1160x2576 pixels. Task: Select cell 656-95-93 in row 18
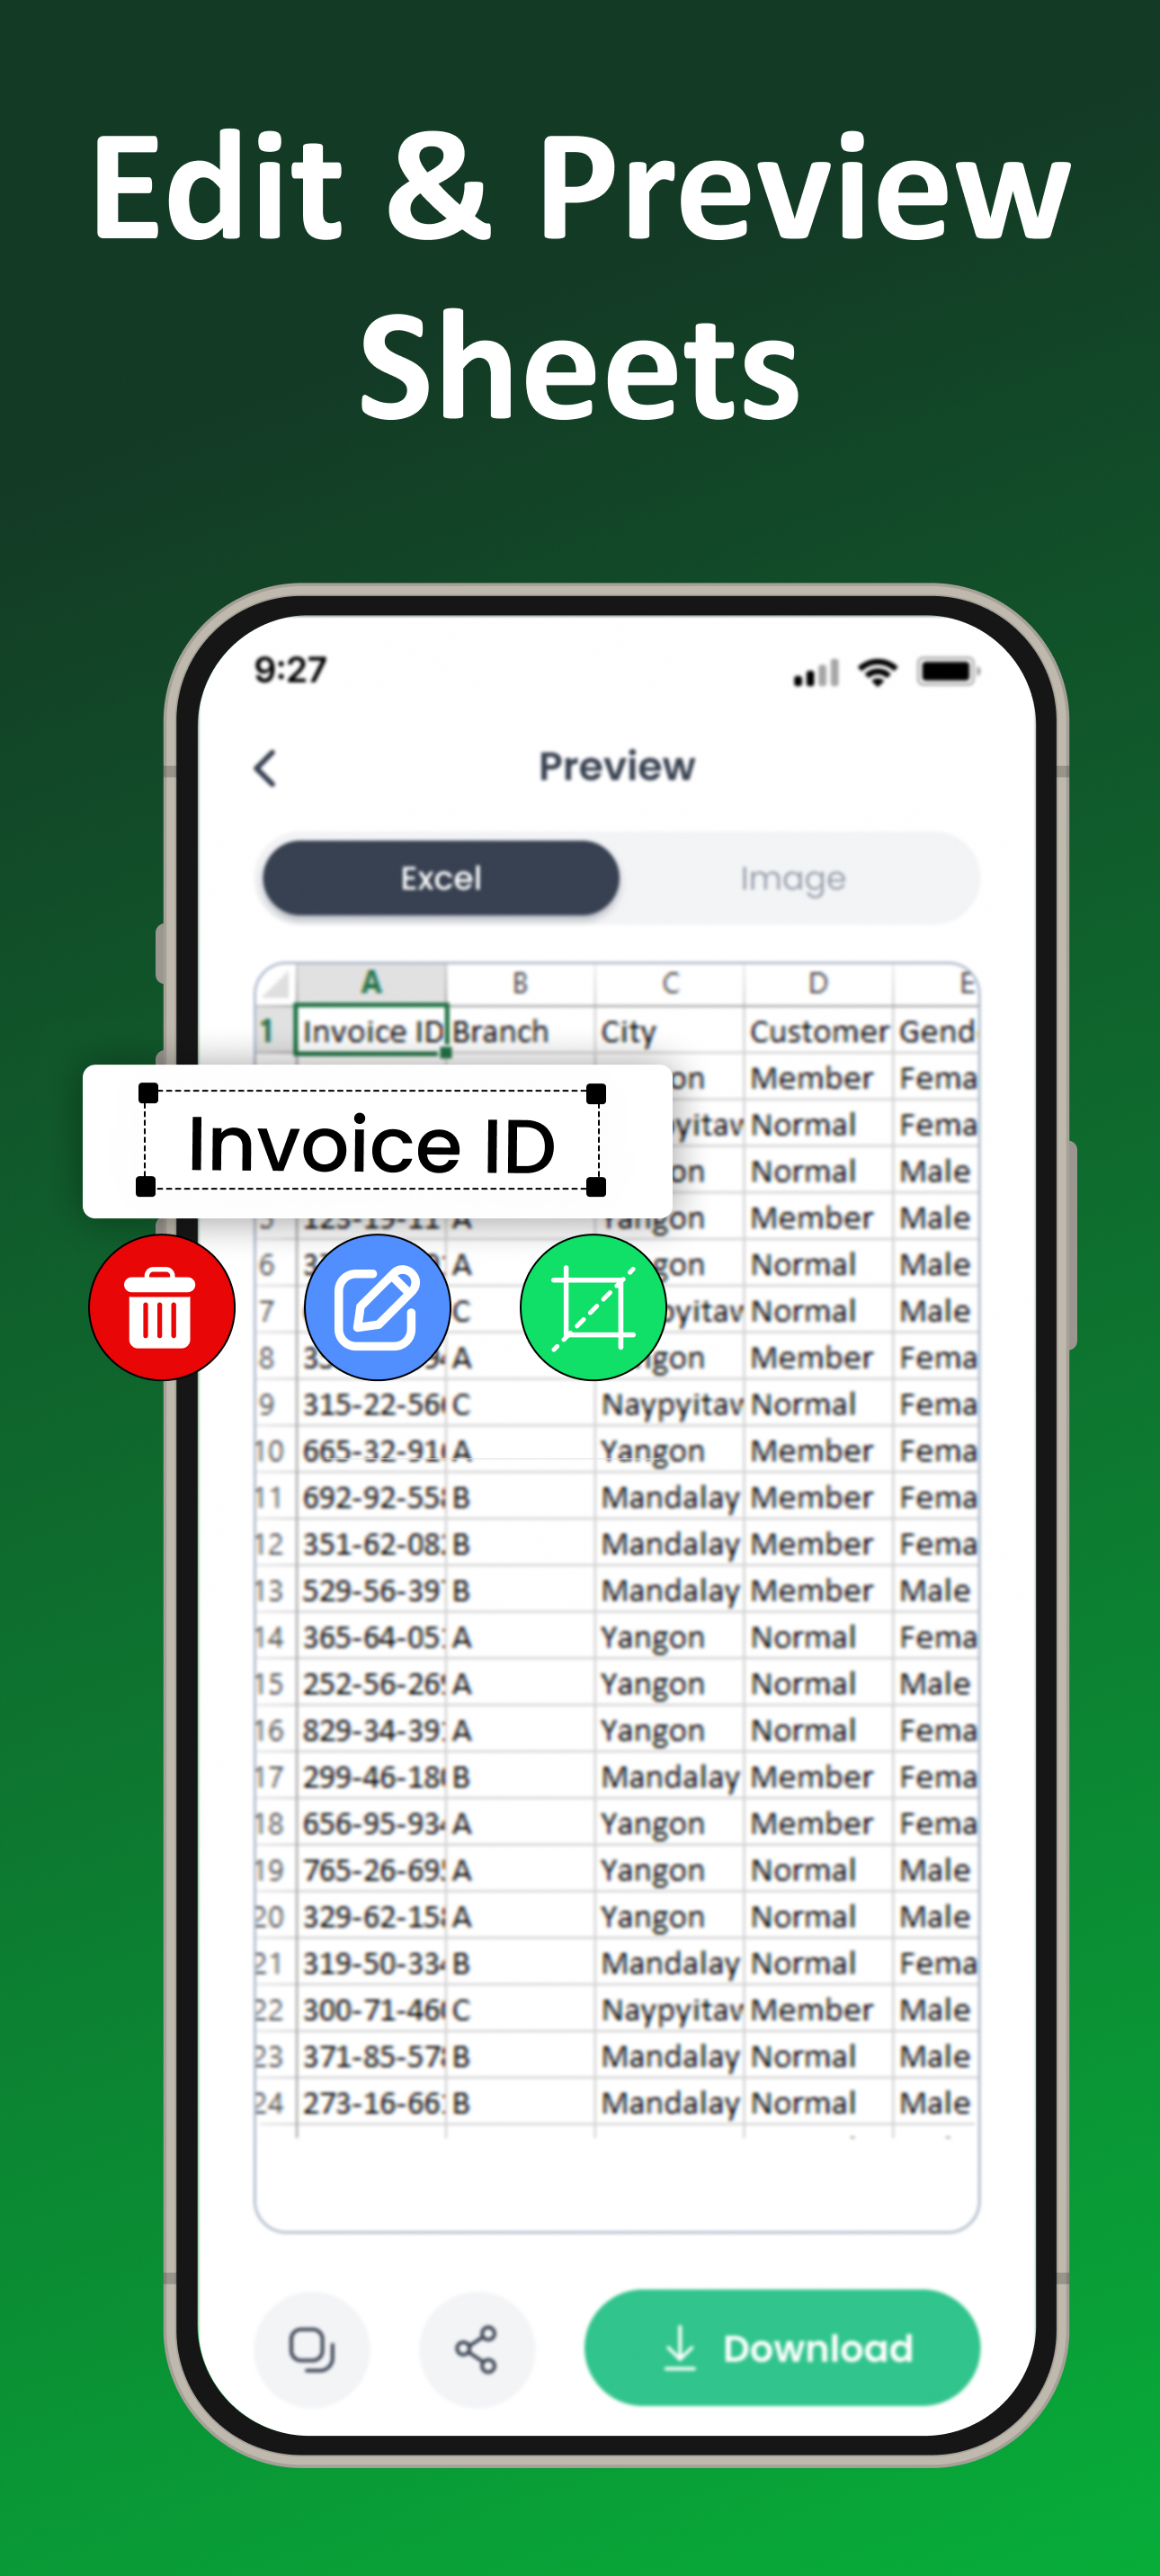(371, 1823)
